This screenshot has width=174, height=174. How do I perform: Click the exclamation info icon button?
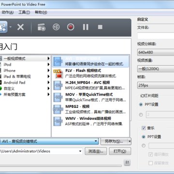(127, 162)
